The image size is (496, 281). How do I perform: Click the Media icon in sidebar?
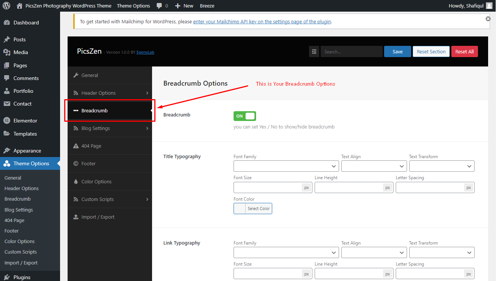point(7,52)
